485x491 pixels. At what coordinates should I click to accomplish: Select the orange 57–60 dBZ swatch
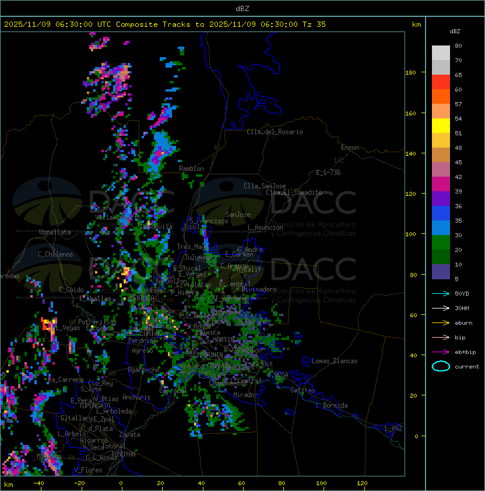pyautogui.click(x=441, y=96)
